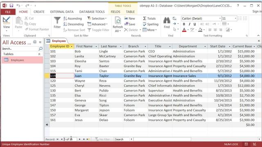The image size is (262, 147).
Task: Go to first record navigation button
Action: (57, 139)
